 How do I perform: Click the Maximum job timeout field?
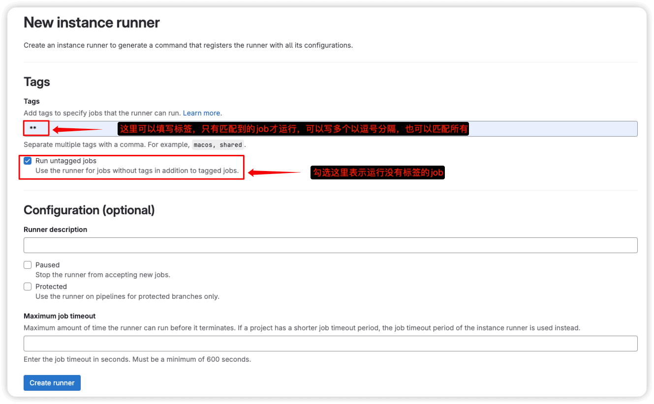[x=330, y=344]
